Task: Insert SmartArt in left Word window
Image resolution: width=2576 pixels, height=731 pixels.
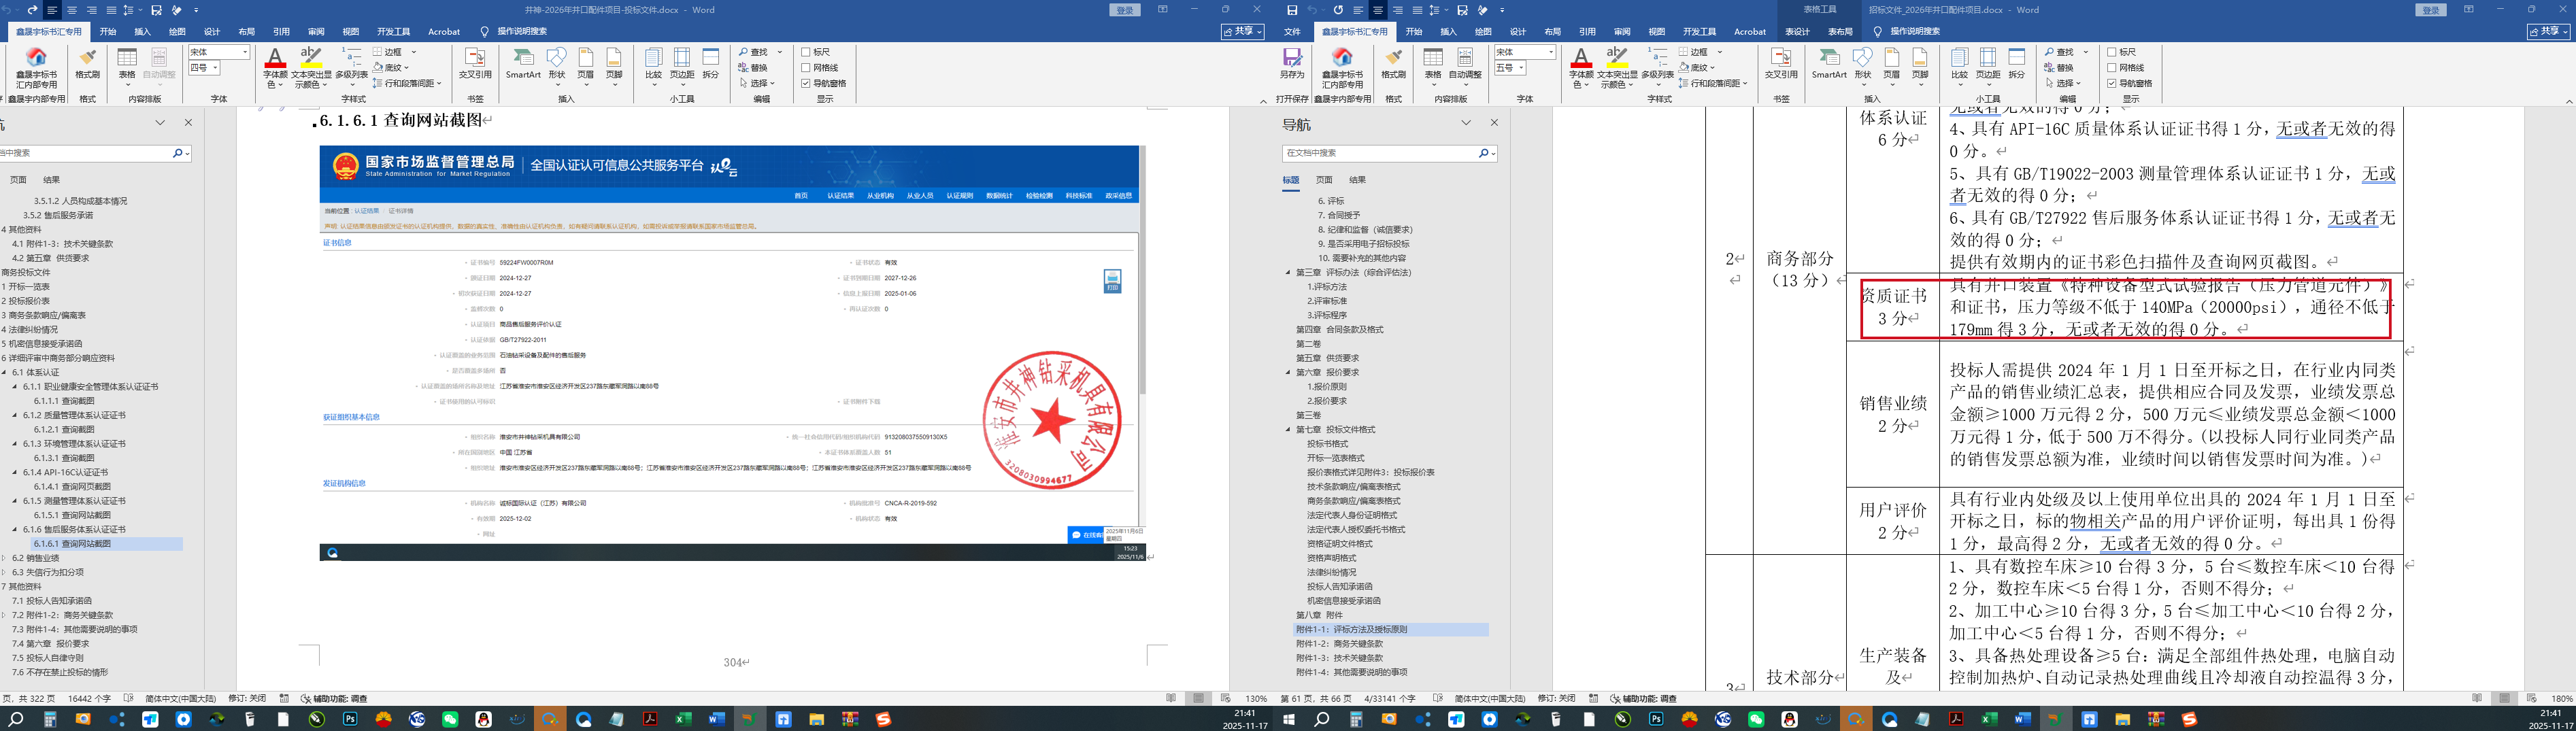Action: click(x=523, y=63)
